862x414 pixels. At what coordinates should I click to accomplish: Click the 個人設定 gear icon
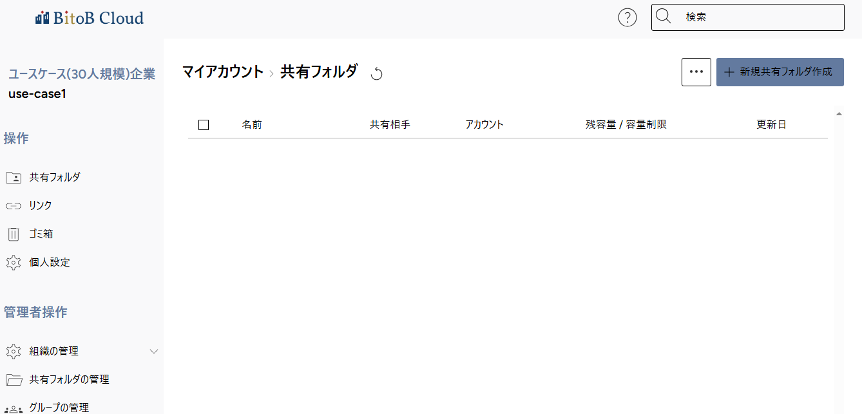pos(14,263)
